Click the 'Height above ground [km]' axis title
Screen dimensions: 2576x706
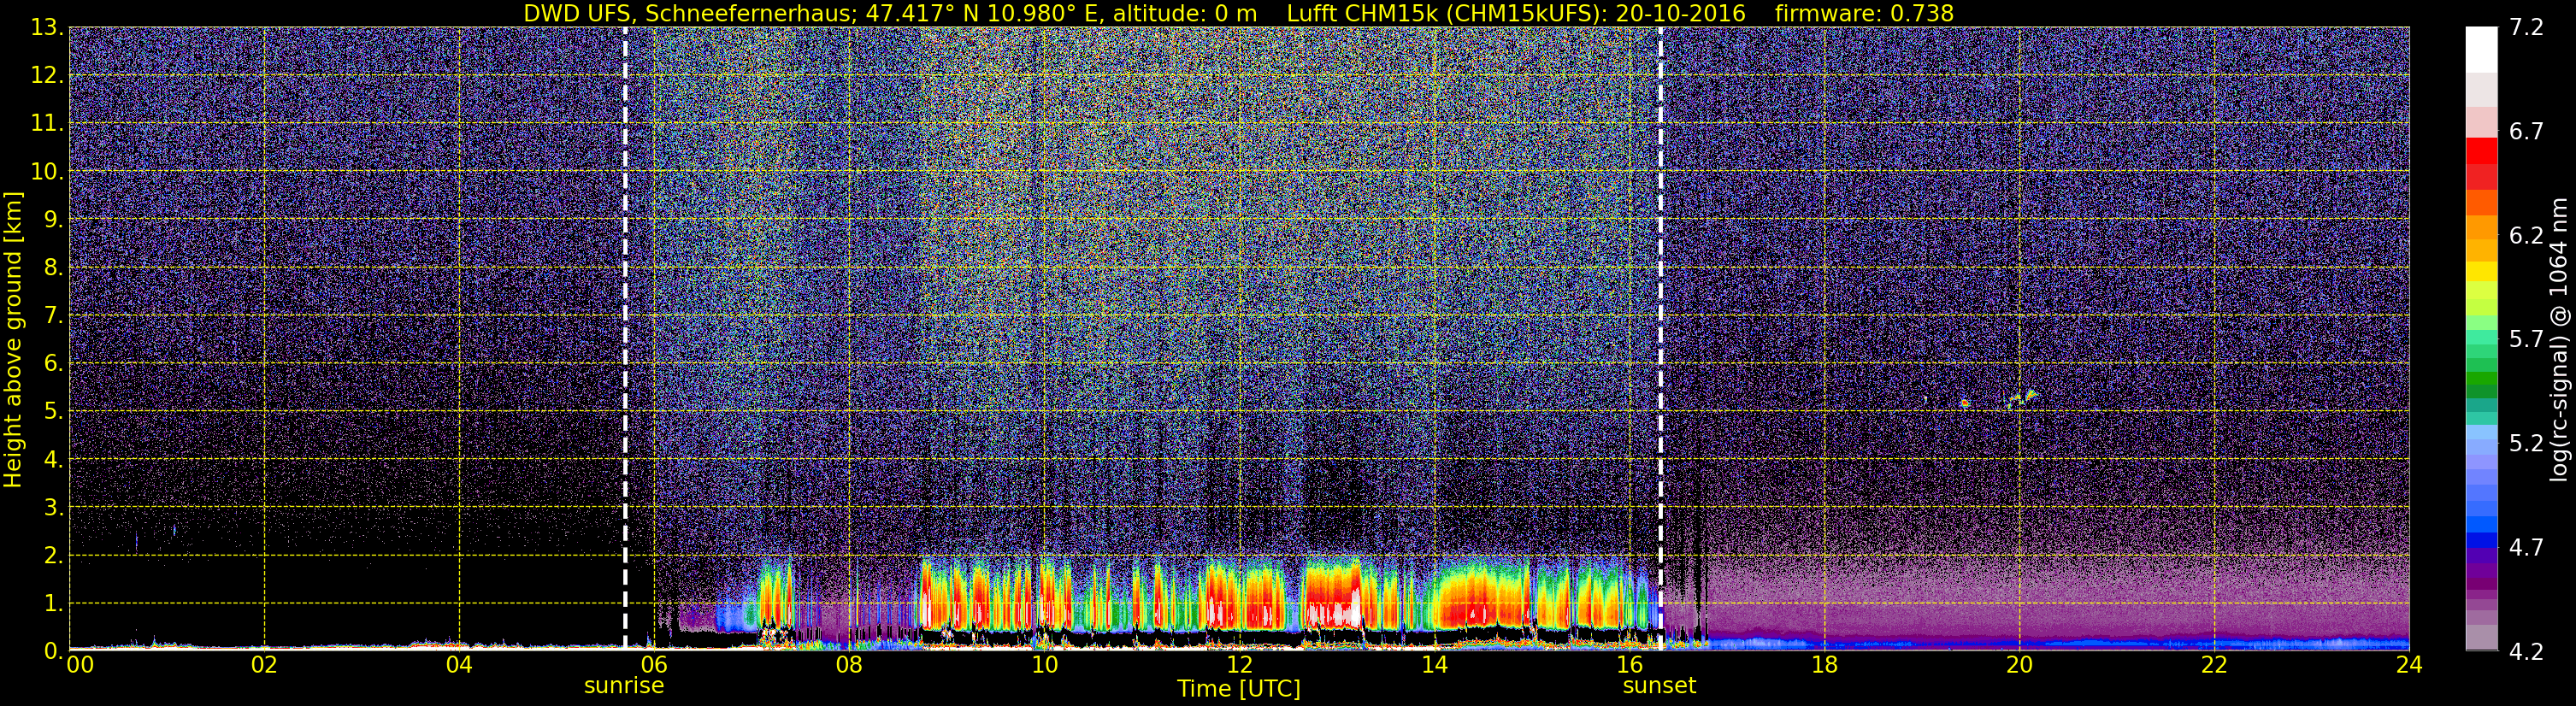pyautogui.click(x=13, y=340)
